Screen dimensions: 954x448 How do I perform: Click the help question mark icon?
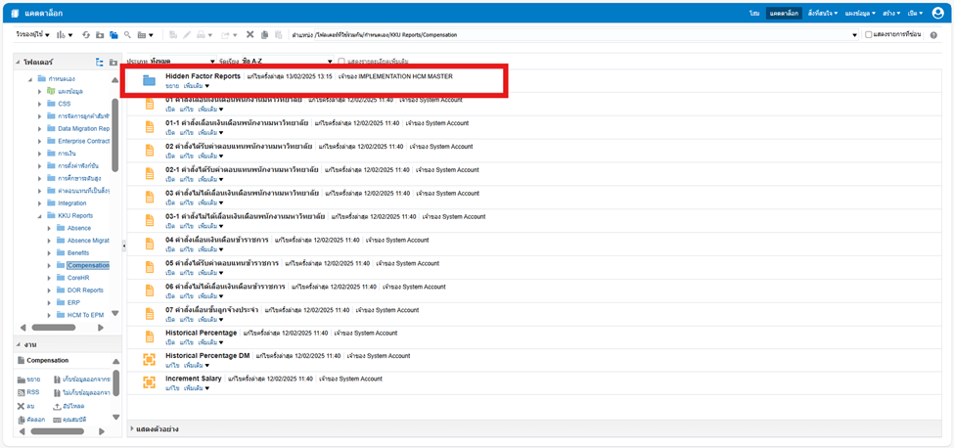934,35
